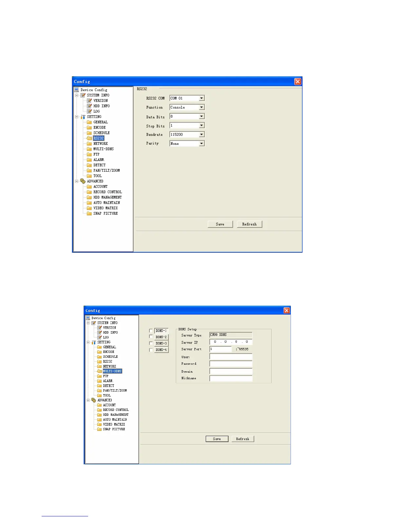
Task: Select VERSION icon in RS232 window tree
Action: coord(89,101)
